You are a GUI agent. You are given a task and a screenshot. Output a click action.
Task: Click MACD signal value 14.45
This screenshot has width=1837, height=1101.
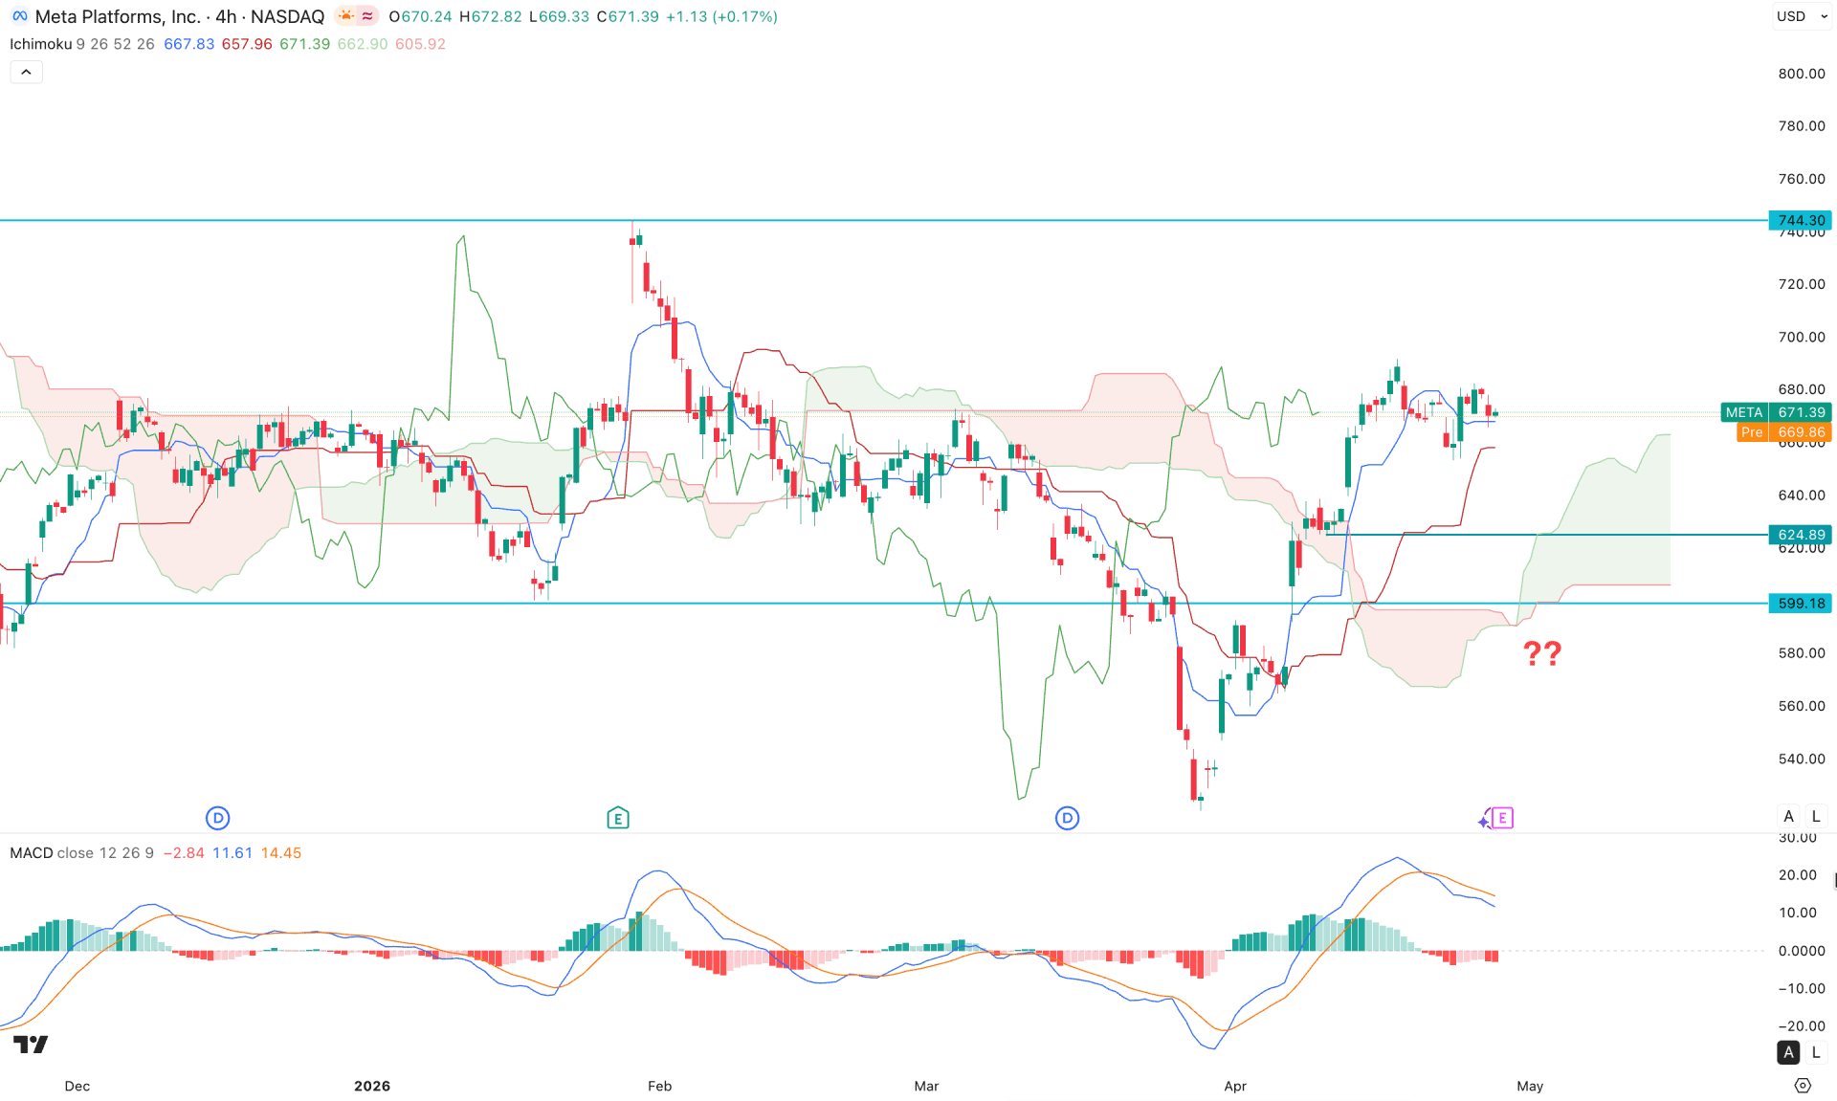pyautogui.click(x=281, y=853)
